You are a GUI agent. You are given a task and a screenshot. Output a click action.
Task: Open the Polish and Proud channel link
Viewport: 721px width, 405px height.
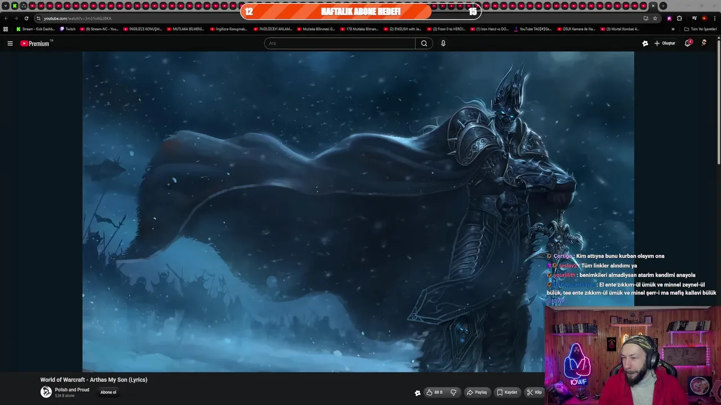(x=72, y=390)
